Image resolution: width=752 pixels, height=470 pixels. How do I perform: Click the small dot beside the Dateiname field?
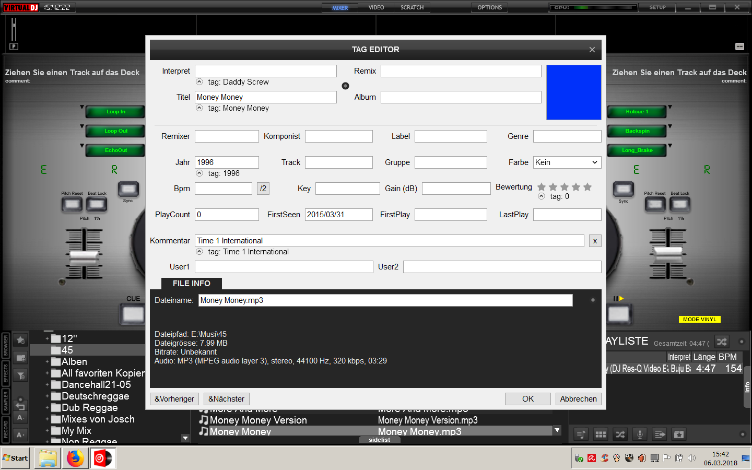coord(593,300)
